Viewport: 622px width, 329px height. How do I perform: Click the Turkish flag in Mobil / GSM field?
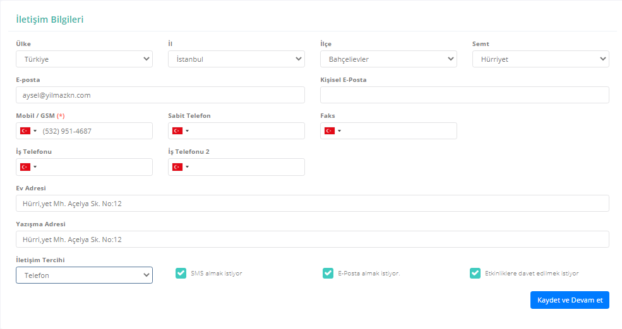coord(25,131)
